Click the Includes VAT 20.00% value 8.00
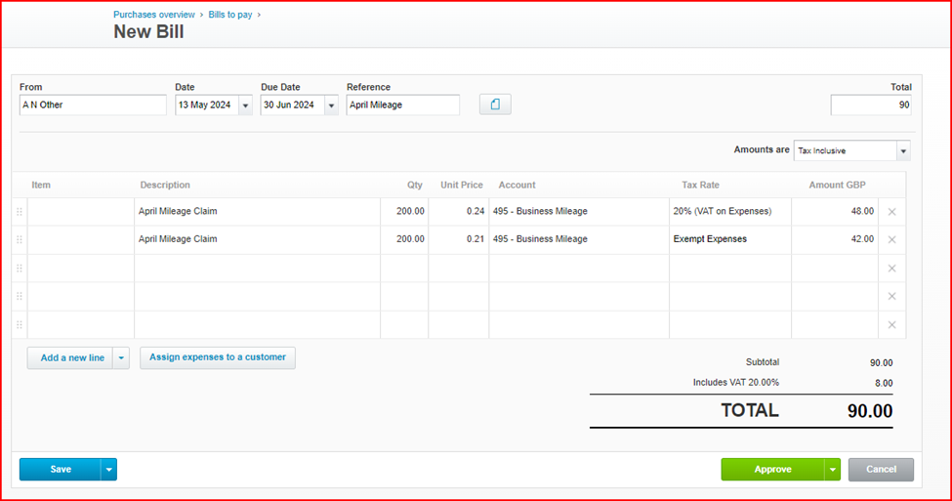The image size is (952, 501). [x=884, y=383]
